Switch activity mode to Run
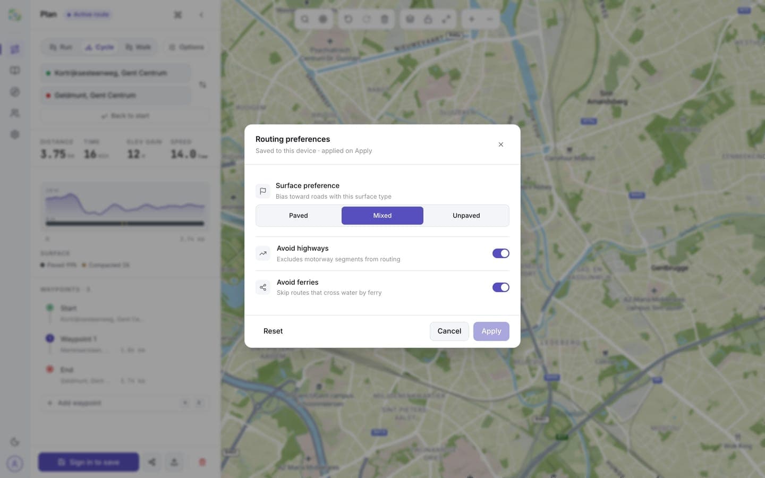The width and height of the screenshot is (765, 478). (61, 47)
